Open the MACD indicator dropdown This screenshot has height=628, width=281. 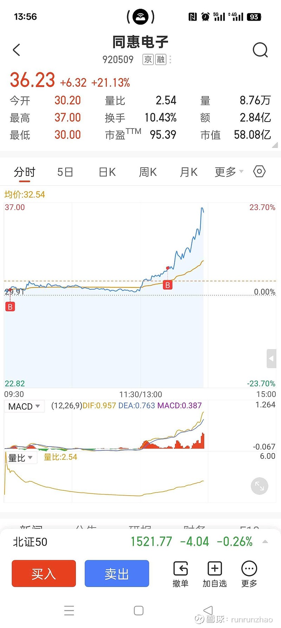[24, 406]
